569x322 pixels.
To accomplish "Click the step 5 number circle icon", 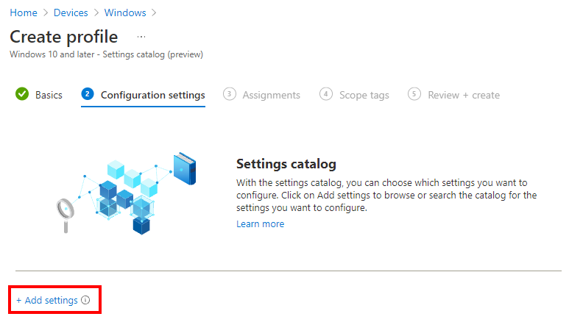I will 414,94.
